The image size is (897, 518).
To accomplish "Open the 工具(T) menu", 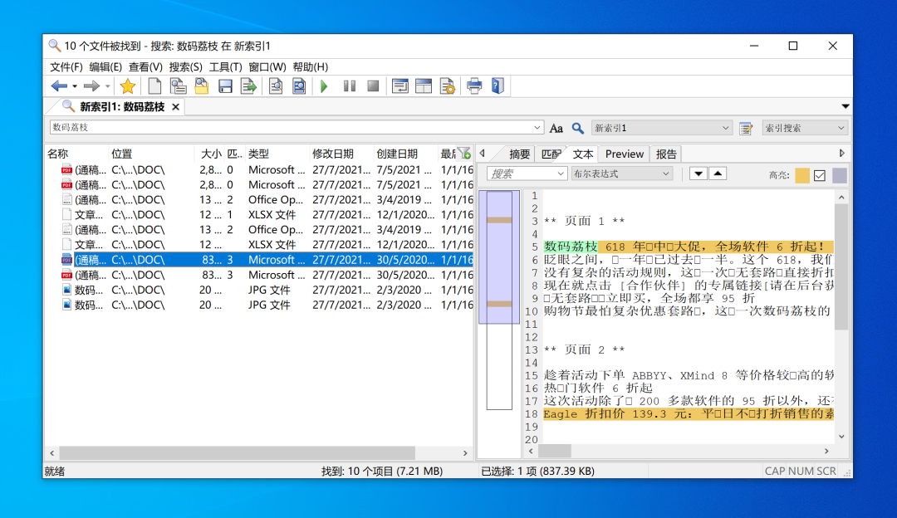I will [225, 67].
